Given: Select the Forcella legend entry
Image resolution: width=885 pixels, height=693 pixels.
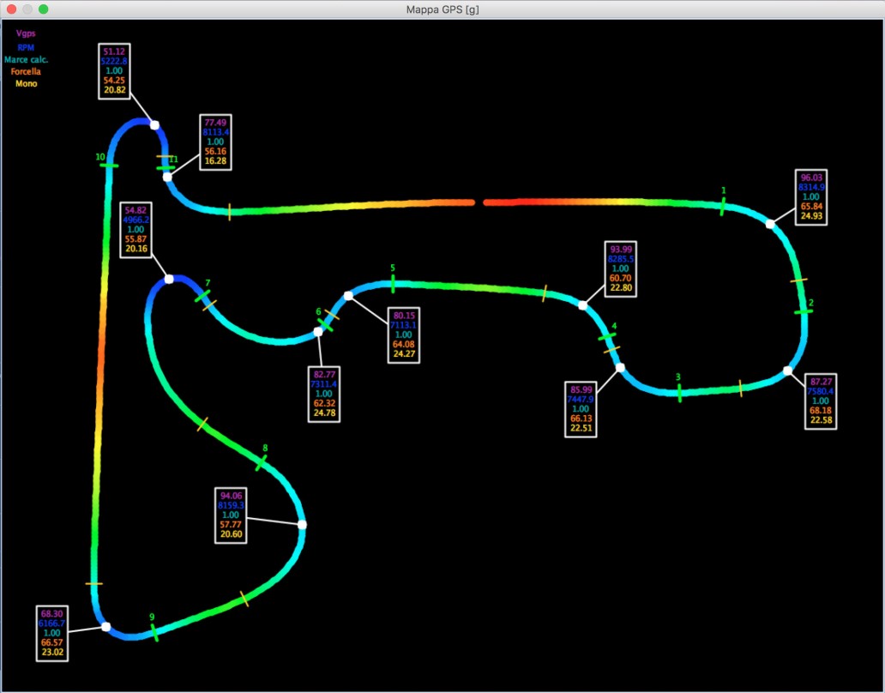Looking at the screenshot, I should click(x=26, y=71).
